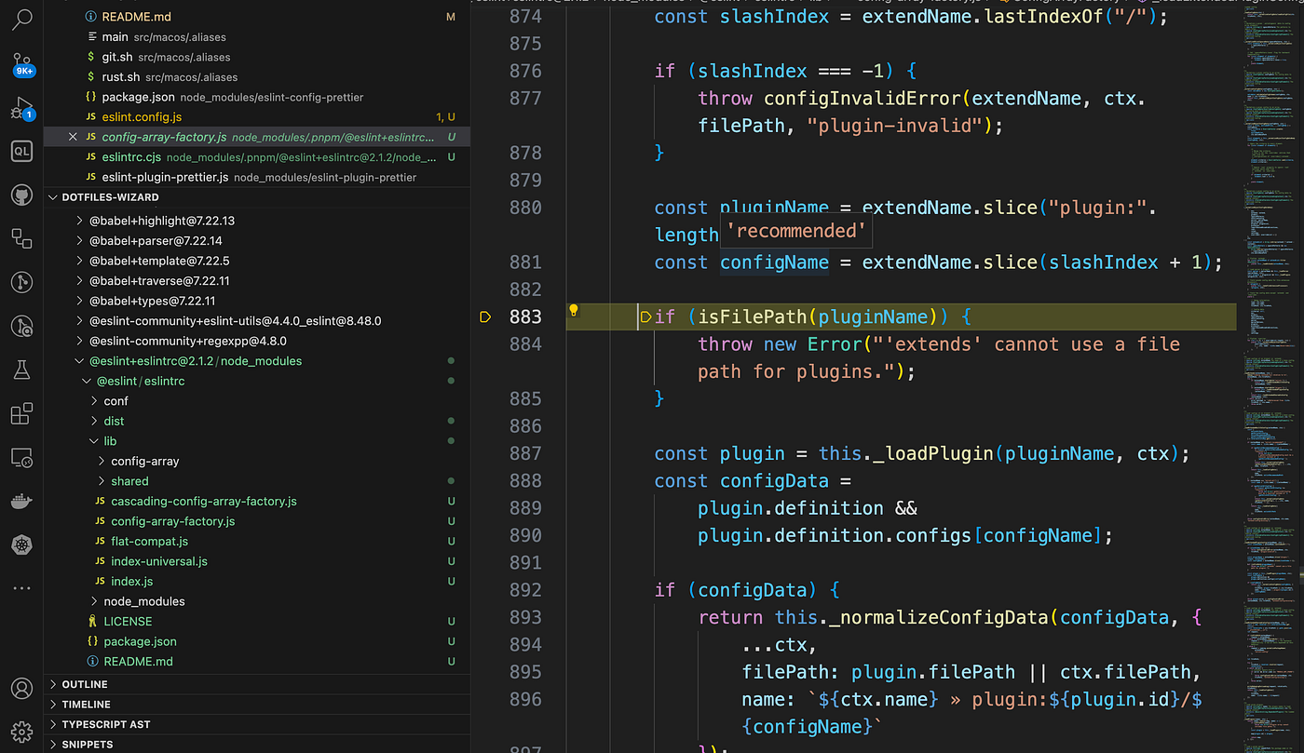The width and height of the screenshot is (1304, 753).
Task: Open the GitHub view in activity bar
Action: 22,195
